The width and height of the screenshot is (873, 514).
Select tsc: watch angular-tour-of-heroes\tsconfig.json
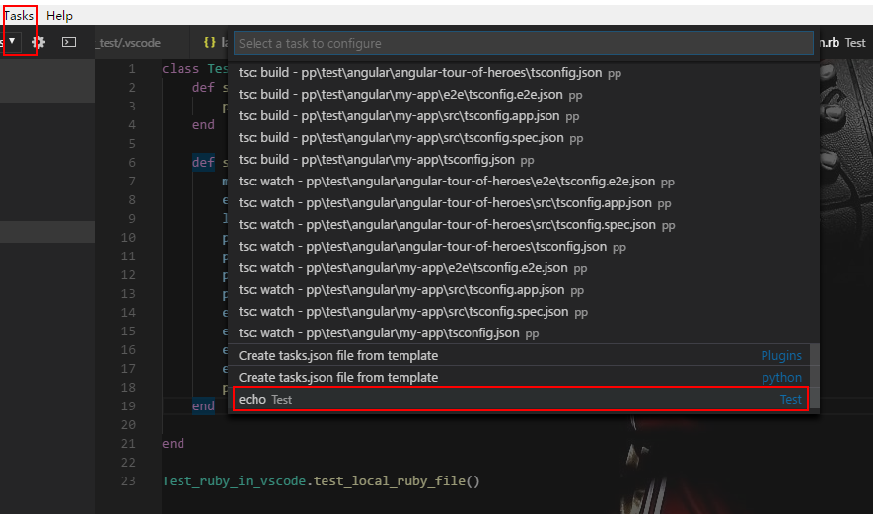(x=524, y=246)
